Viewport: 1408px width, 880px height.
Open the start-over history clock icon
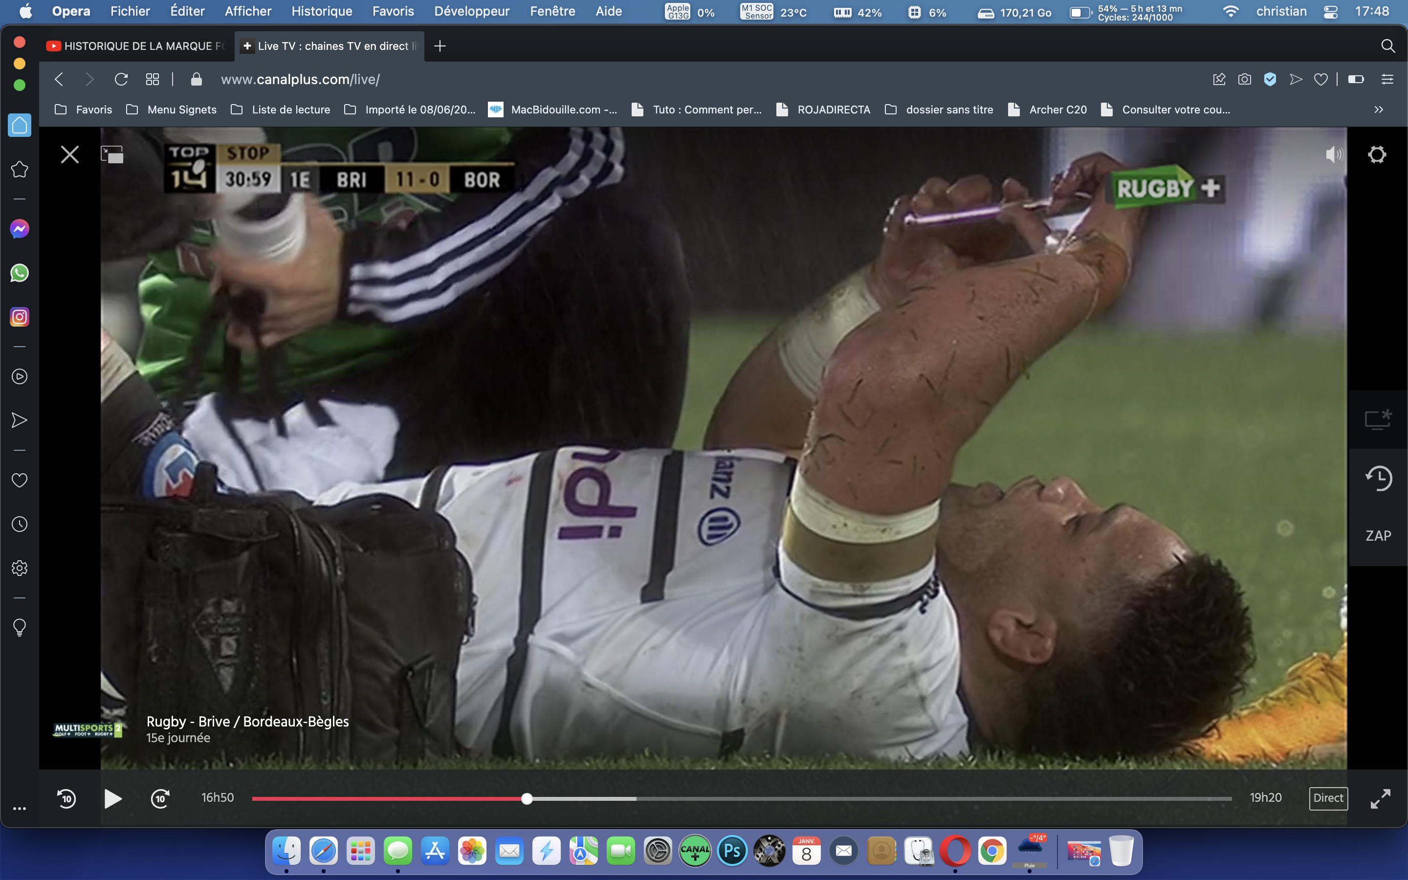[1378, 479]
